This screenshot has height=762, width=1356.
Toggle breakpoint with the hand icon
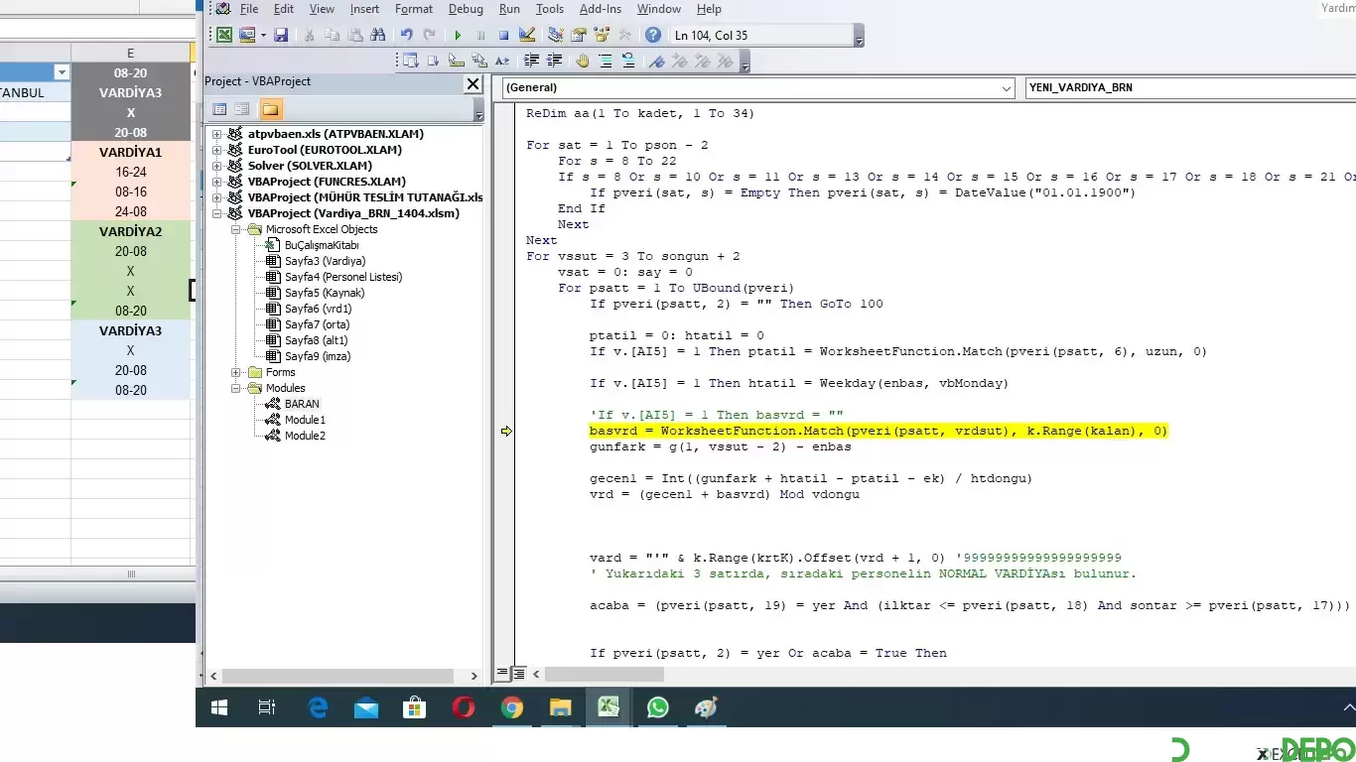click(582, 61)
